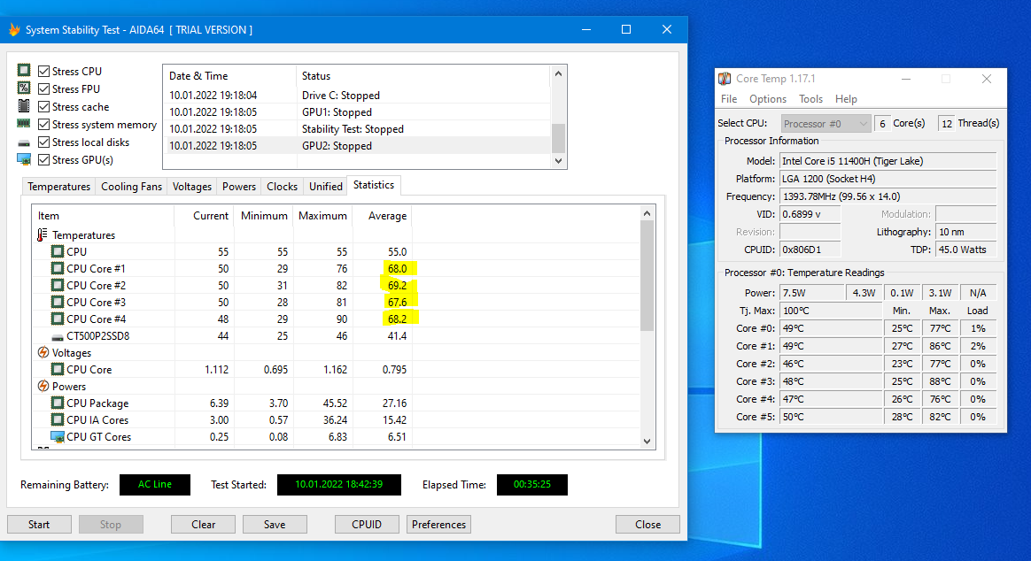Open the Core Temp Help menu
Viewport: 1031px width, 561px height.
coord(846,99)
